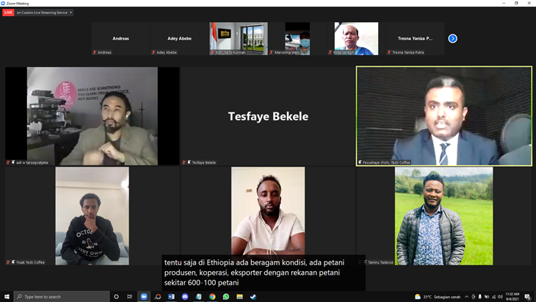The height and width of the screenshot is (302, 536).
Task: Click the Cortana circle icon
Action: click(x=116, y=297)
